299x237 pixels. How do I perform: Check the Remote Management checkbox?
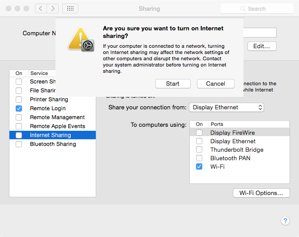pos(19,117)
